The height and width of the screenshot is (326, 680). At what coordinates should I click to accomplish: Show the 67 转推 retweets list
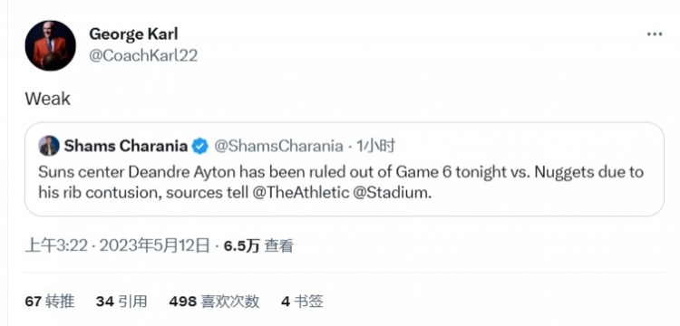pos(50,301)
